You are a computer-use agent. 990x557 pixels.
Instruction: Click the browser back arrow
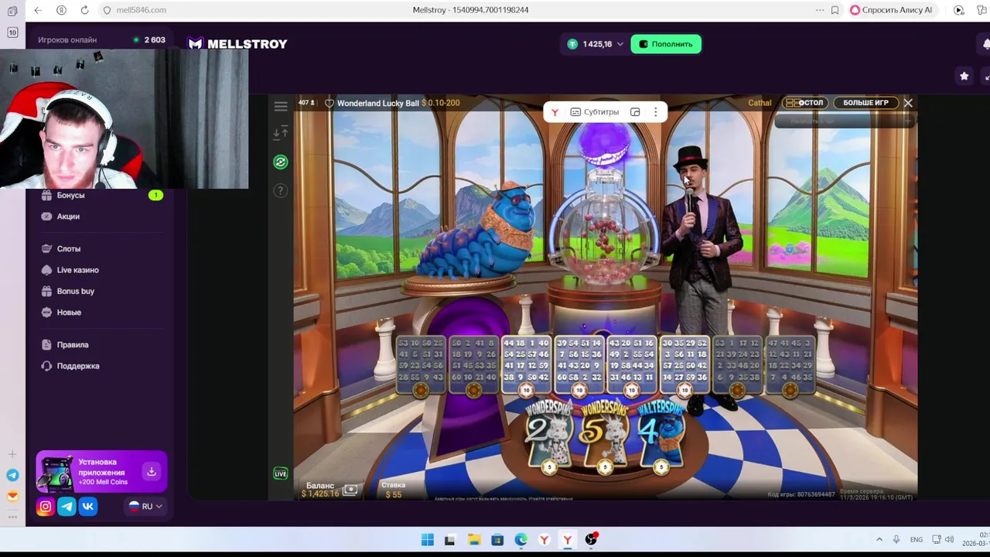click(x=38, y=10)
